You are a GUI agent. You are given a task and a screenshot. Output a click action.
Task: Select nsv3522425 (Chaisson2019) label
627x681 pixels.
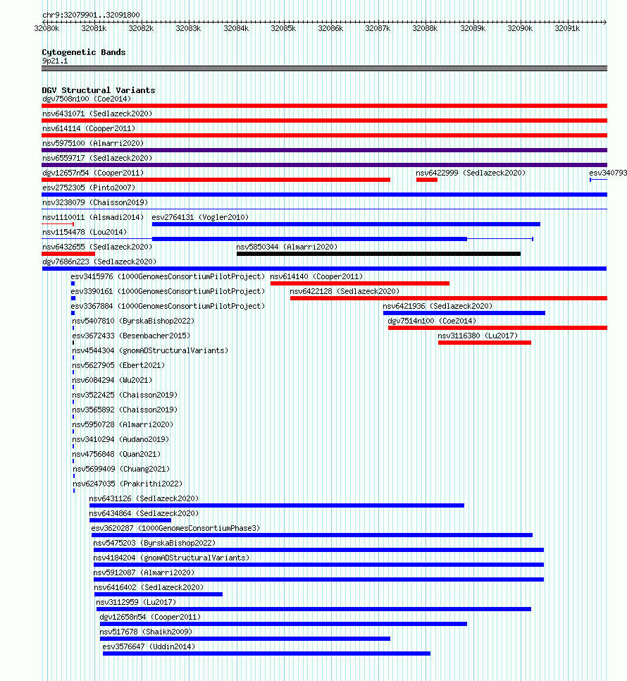(125, 395)
